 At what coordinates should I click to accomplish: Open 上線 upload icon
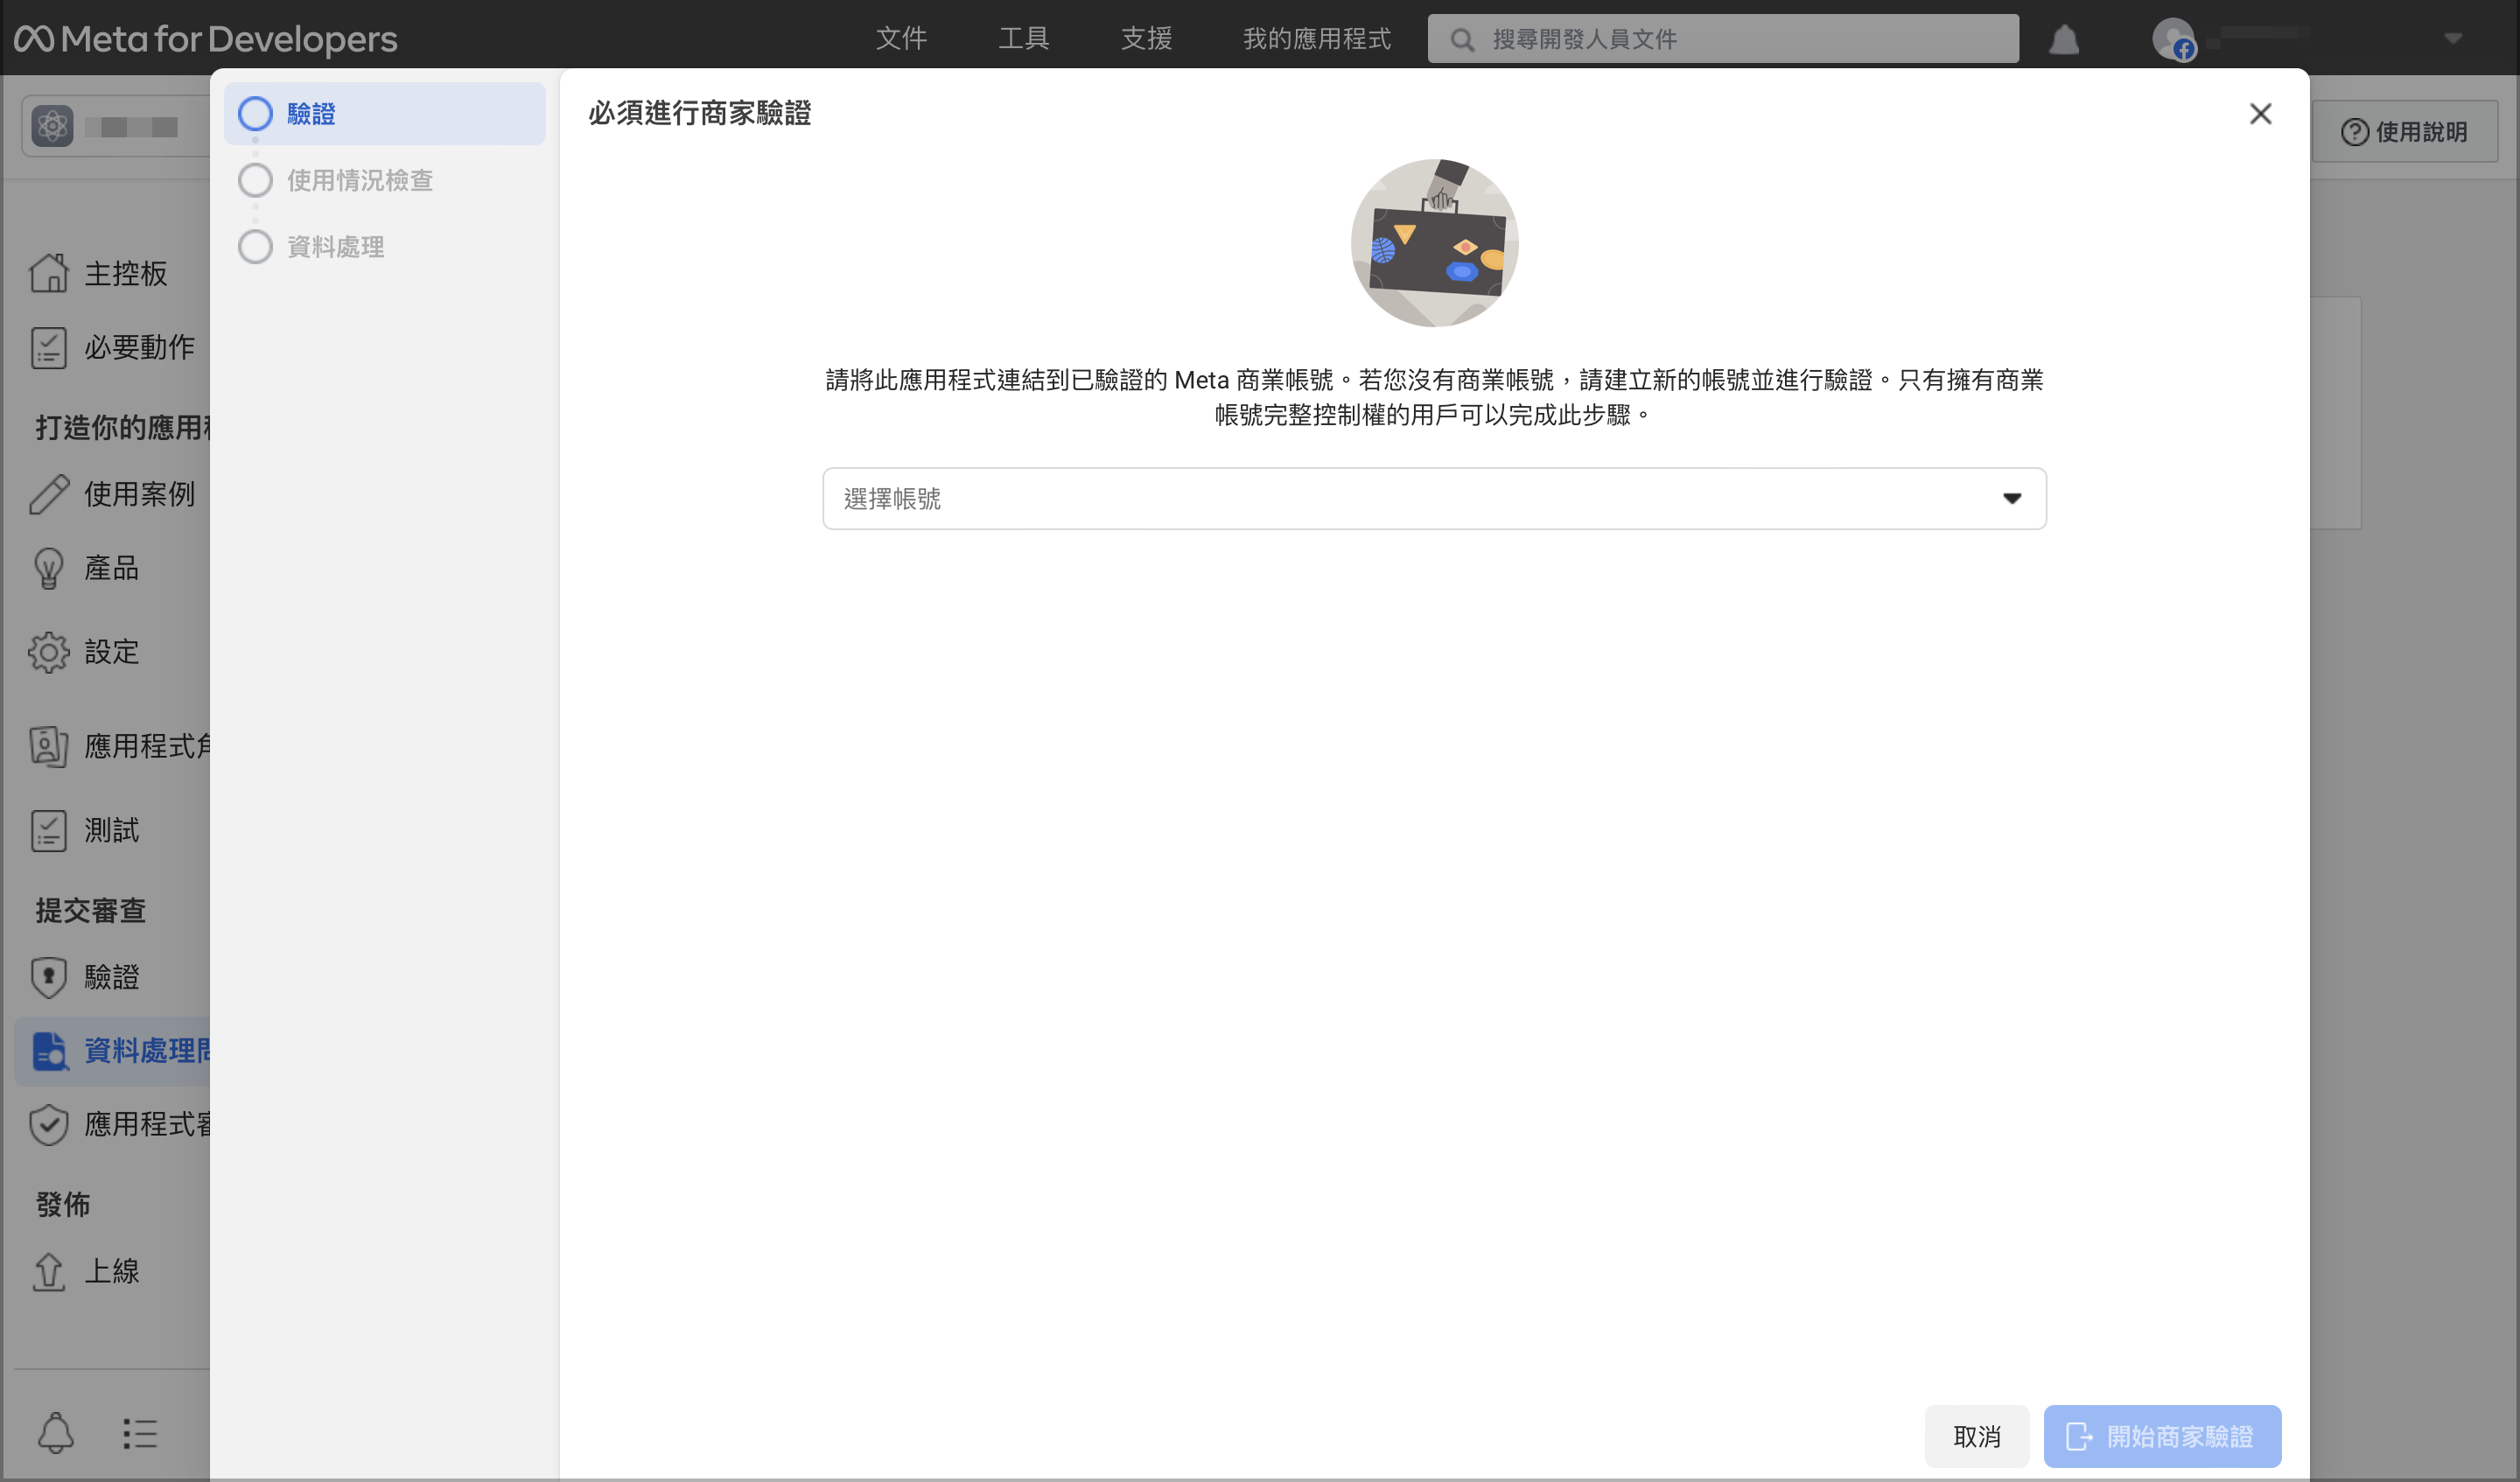tap(48, 1271)
